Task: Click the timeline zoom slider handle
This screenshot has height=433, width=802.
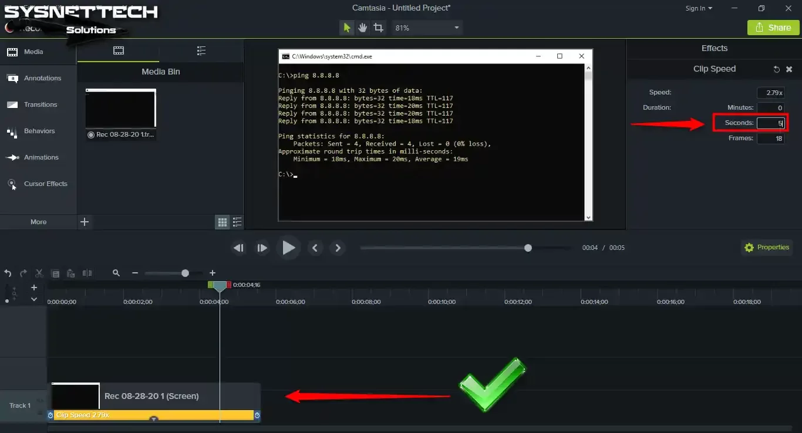Action: coord(186,273)
